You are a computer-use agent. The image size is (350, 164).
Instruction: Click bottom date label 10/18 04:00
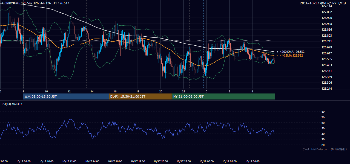tap(252, 161)
